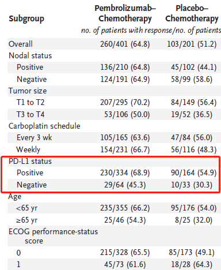Click the Every 3 wk row label
Screen dimensions: 221x270
[35, 137]
